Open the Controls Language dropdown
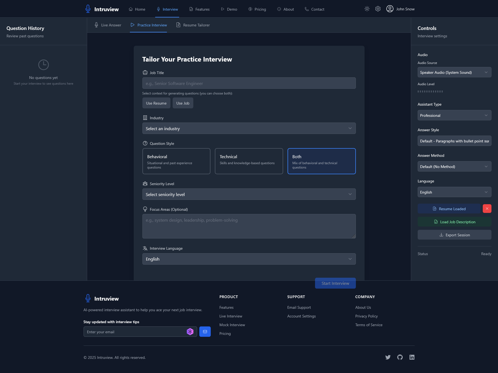This screenshot has height=373, width=498. (x=454, y=192)
